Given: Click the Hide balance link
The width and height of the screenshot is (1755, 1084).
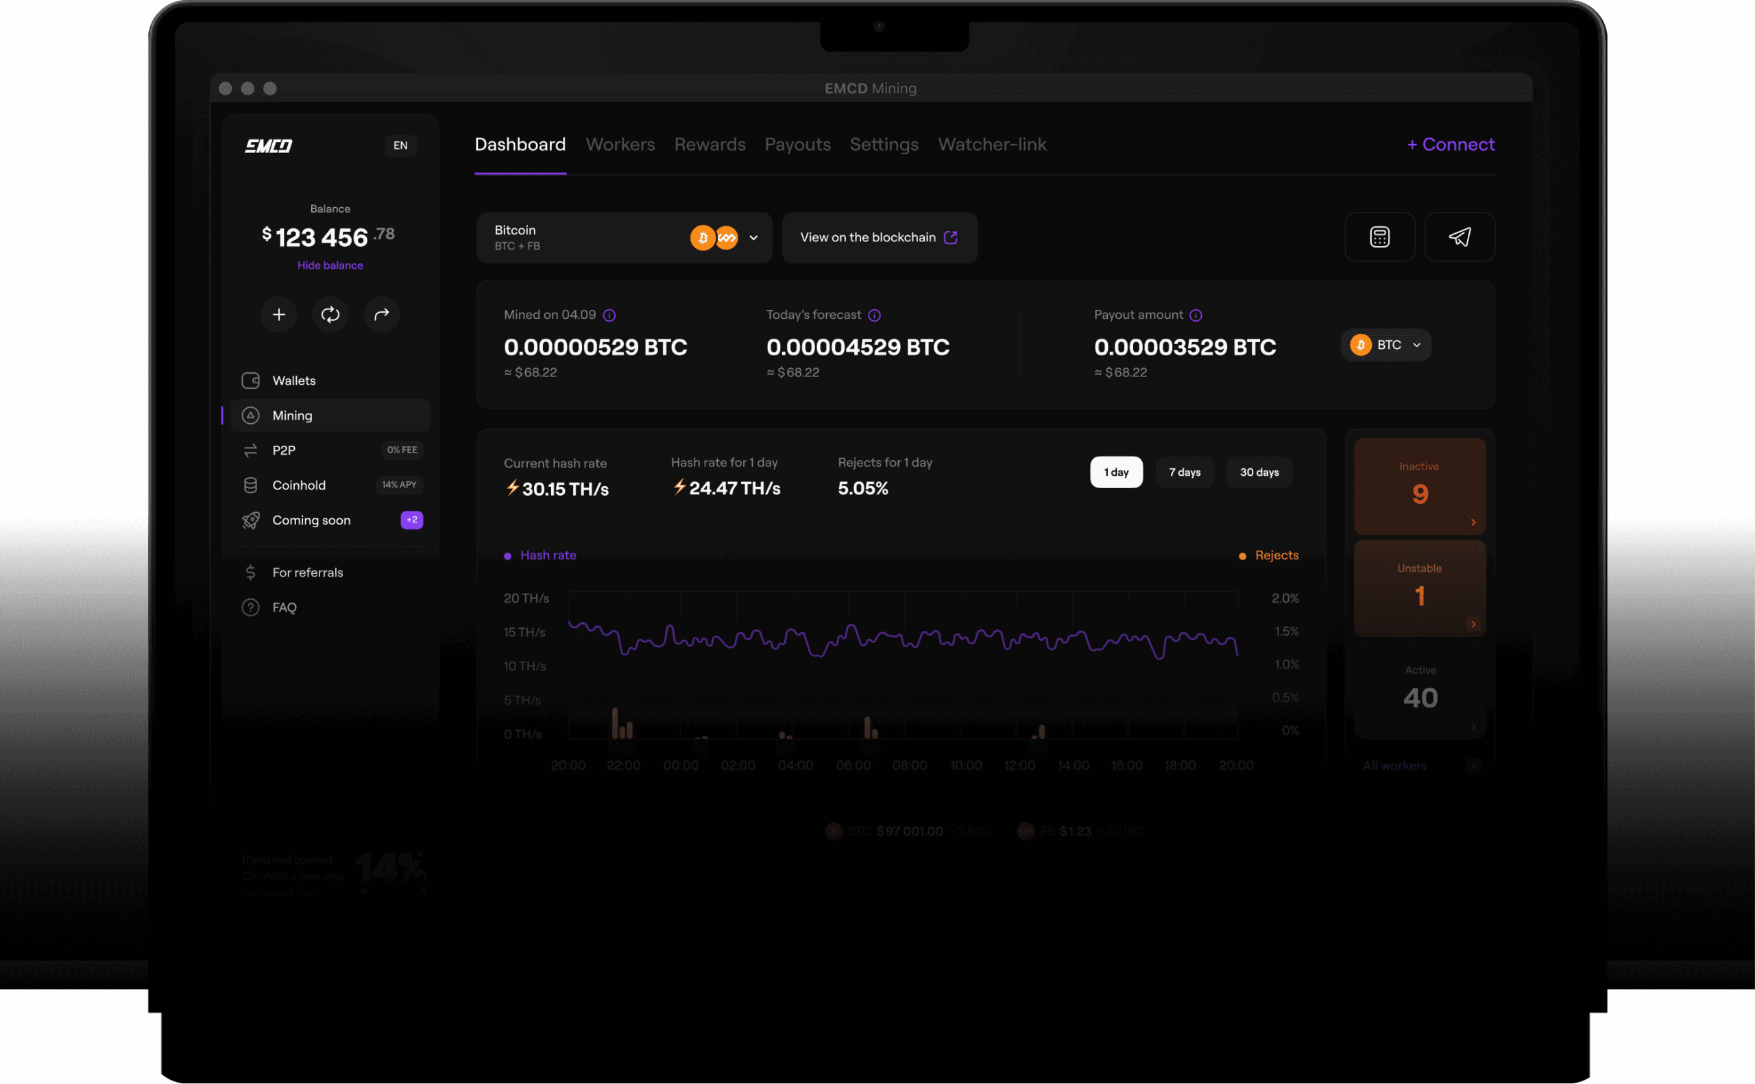Looking at the screenshot, I should [330, 265].
